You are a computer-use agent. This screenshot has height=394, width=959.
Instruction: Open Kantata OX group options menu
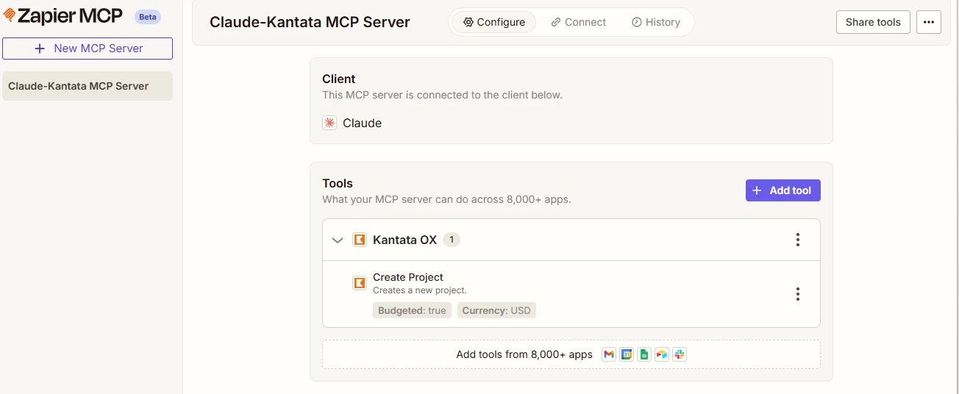coord(798,240)
